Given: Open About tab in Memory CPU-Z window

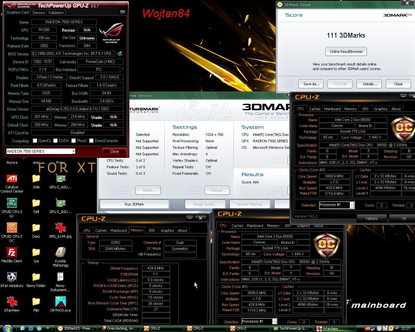Looking at the screenshot, I should pos(183,231).
